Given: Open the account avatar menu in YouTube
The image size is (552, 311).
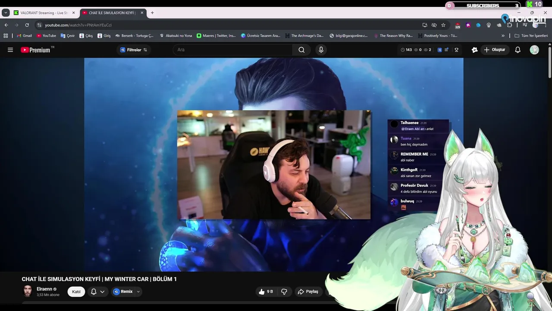Looking at the screenshot, I should pos(534,50).
